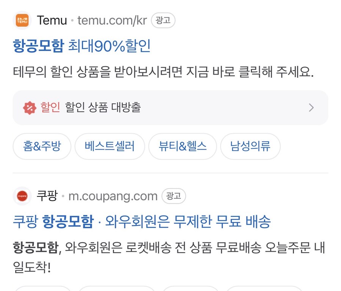
Task: Tap the Temu advertiser name
Action: (x=52, y=20)
